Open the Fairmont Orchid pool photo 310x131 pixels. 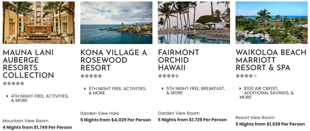(x=194, y=23)
